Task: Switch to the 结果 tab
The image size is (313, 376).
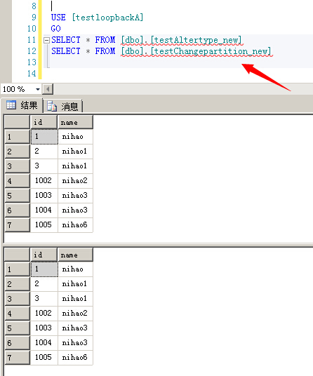Action: pos(22,105)
